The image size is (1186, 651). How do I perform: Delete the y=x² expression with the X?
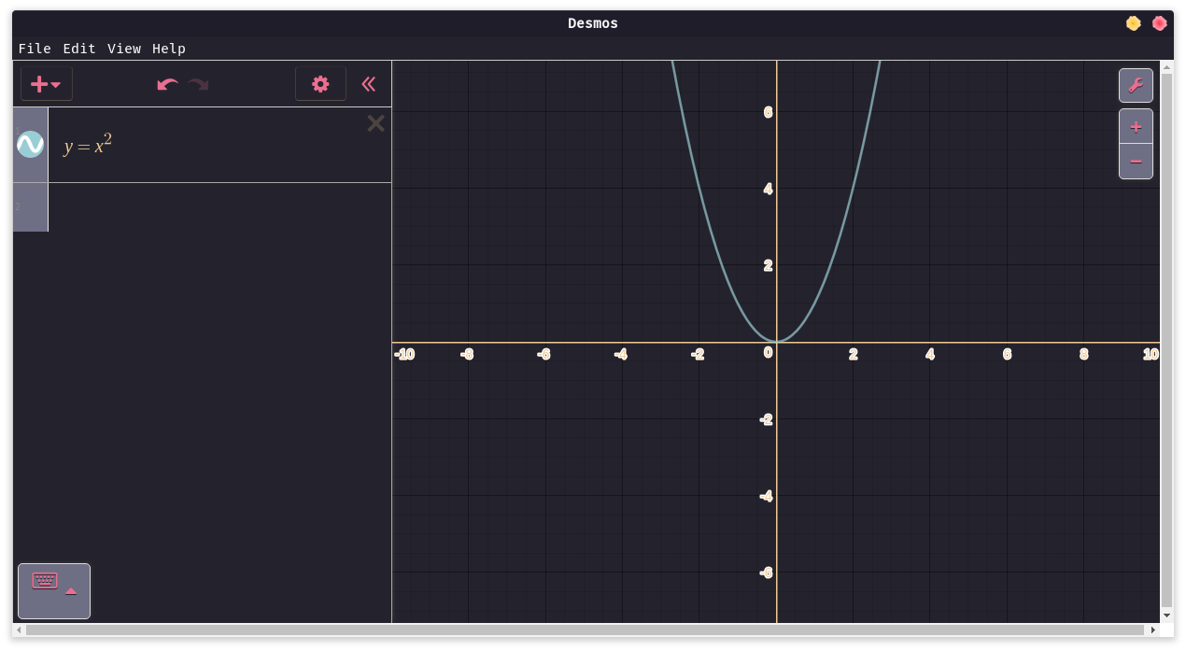[x=375, y=122]
